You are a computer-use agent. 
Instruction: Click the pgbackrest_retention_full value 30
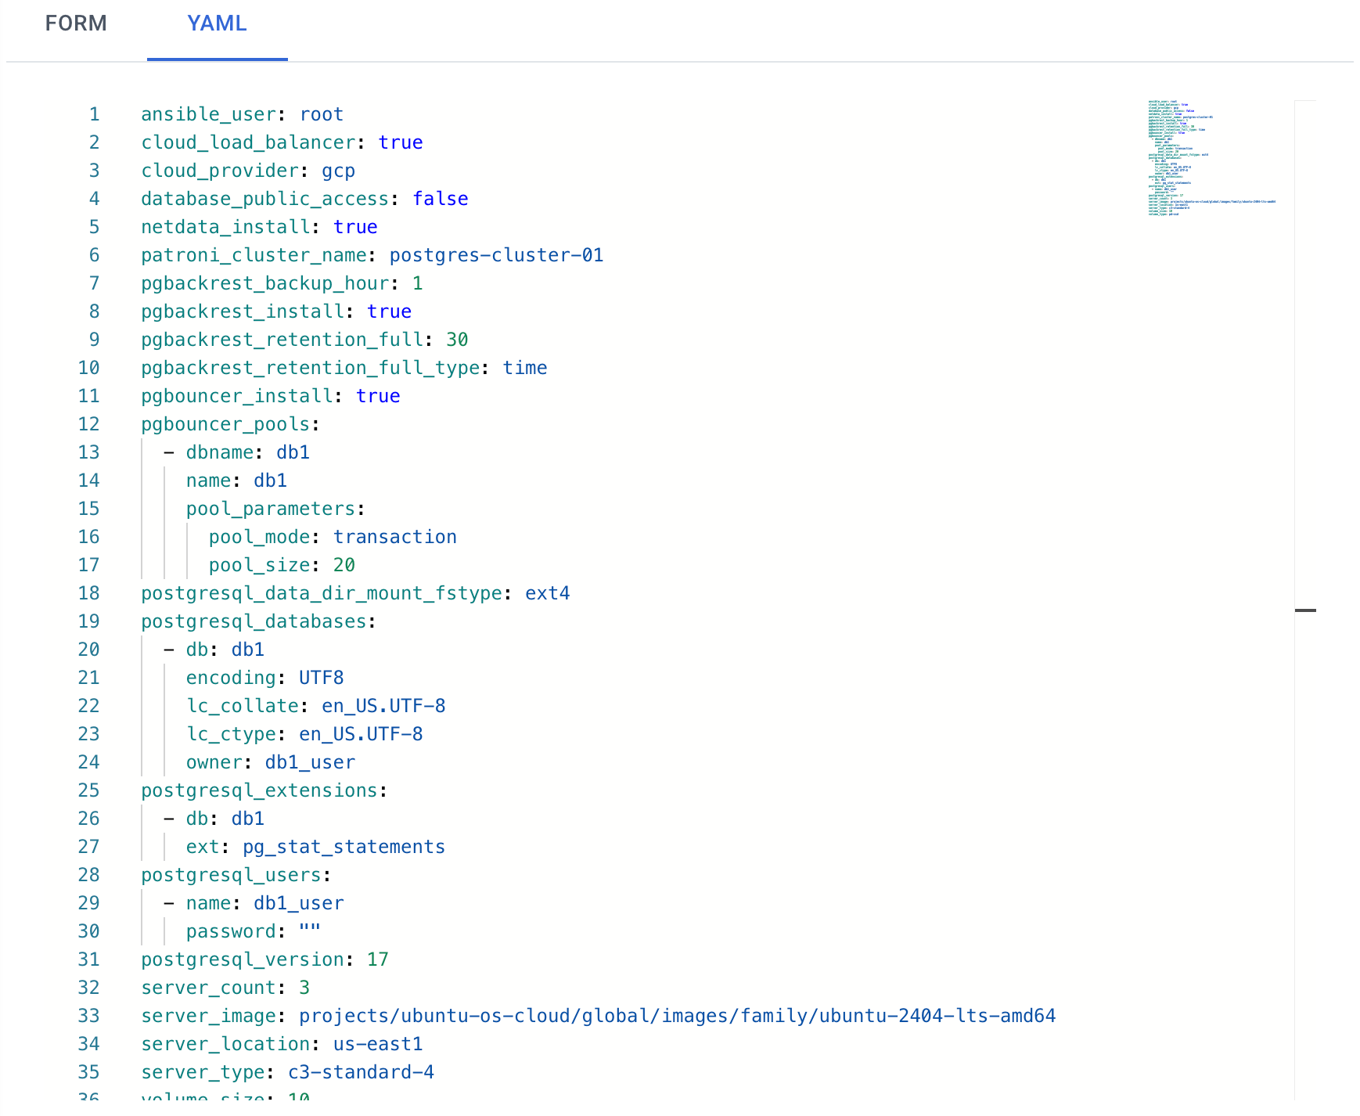pos(457,340)
